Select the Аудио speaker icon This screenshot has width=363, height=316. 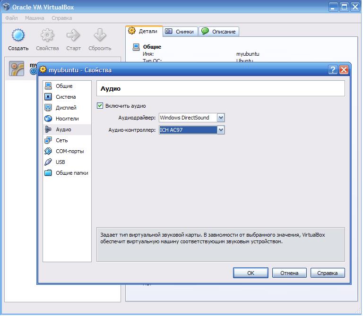[x=48, y=129]
